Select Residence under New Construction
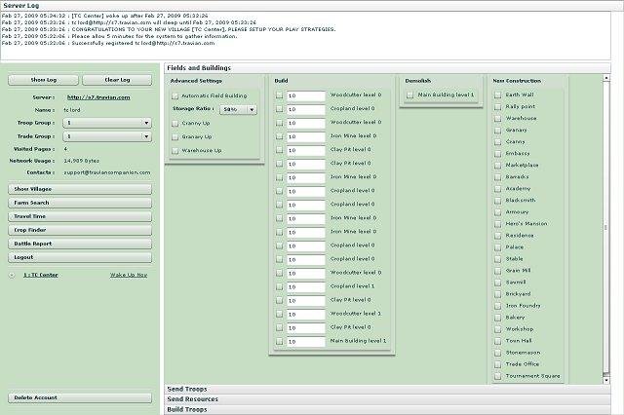This screenshot has height=415, width=624. click(x=497, y=236)
